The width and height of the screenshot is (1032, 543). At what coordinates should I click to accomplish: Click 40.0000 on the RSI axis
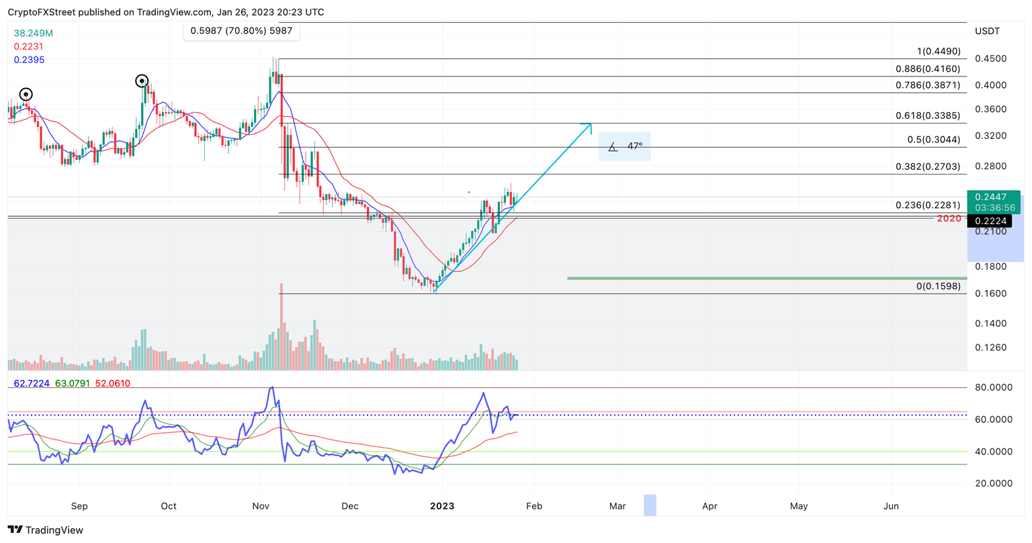994,452
